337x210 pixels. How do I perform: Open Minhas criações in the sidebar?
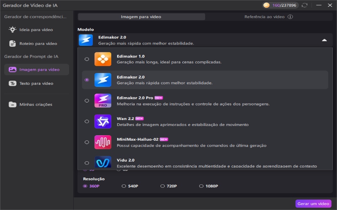click(x=36, y=104)
